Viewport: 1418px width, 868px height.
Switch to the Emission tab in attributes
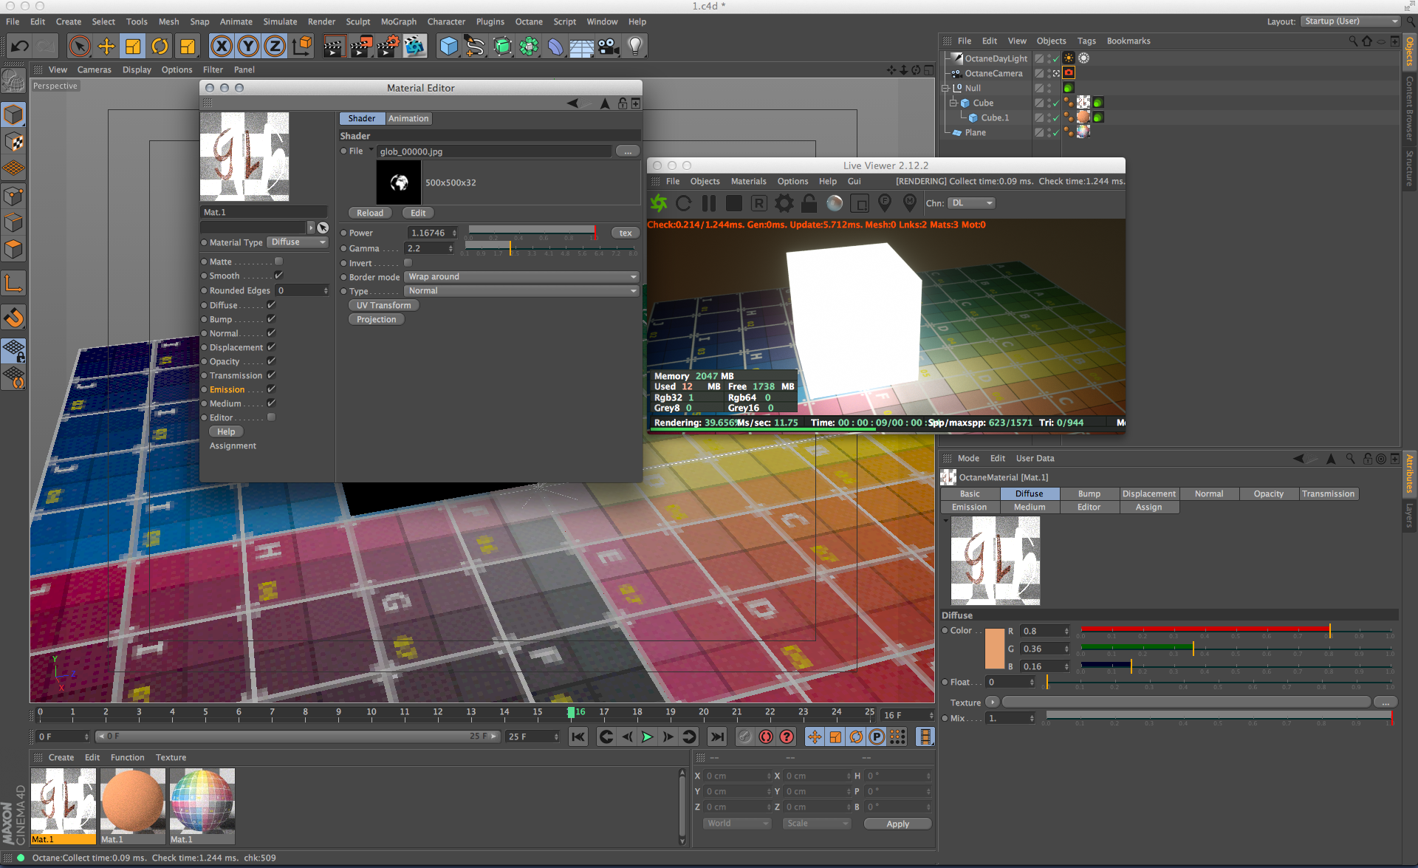969,508
